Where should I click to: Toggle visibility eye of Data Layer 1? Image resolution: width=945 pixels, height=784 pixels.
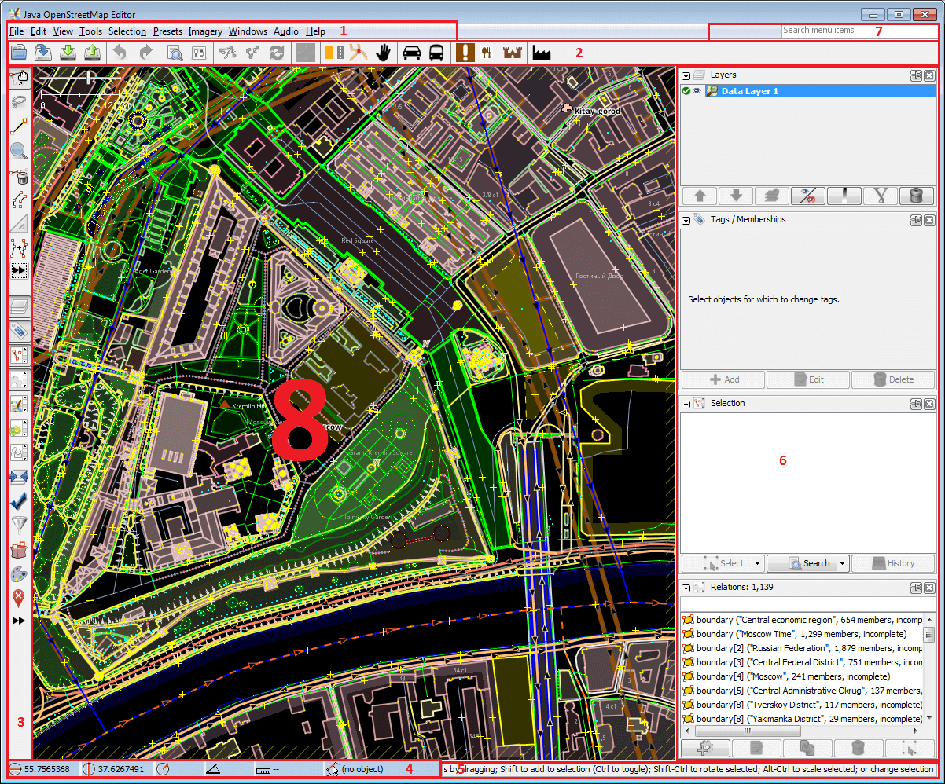tap(697, 91)
